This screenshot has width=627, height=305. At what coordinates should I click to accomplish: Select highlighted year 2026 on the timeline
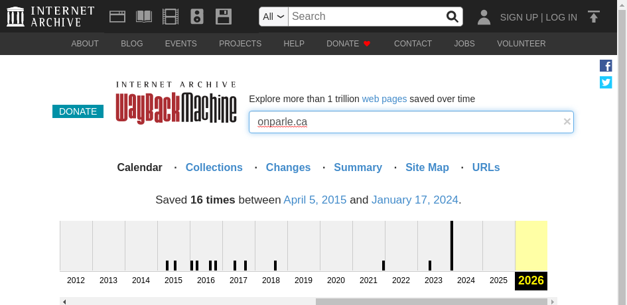coord(531,280)
